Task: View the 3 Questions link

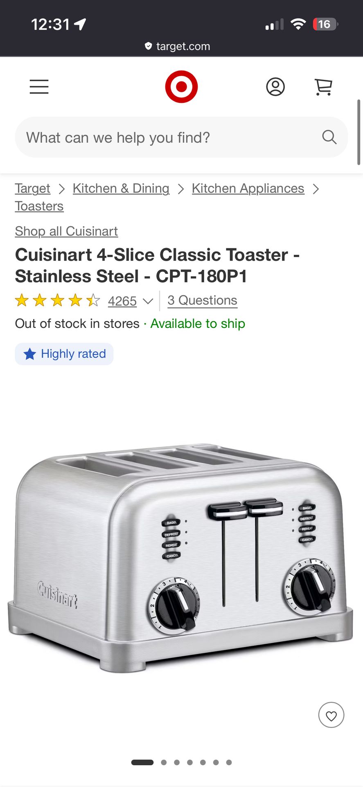Action: tap(202, 300)
